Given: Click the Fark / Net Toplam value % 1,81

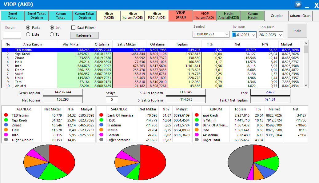Looking at the screenshot, I should (x=270, y=99).
